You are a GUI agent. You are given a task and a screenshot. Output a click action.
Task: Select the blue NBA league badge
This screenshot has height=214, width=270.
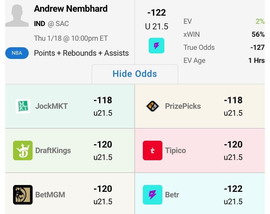(x=17, y=53)
